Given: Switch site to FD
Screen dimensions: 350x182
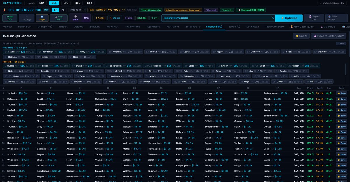Looking at the screenshot, I should click(x=63, y=10).
